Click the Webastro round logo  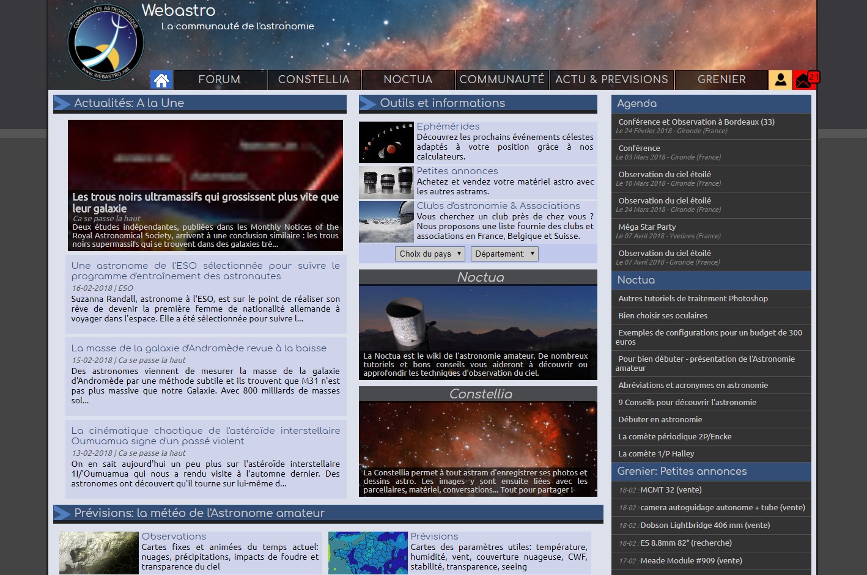(106, 44)
